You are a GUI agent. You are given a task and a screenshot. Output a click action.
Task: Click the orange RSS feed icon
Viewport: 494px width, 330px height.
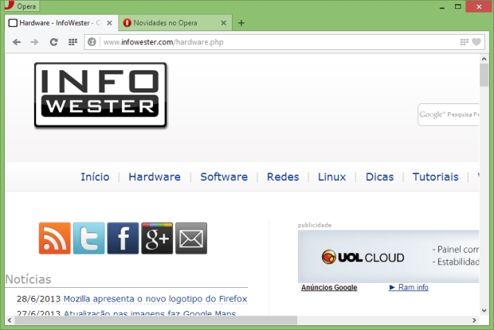pos(54,239)
